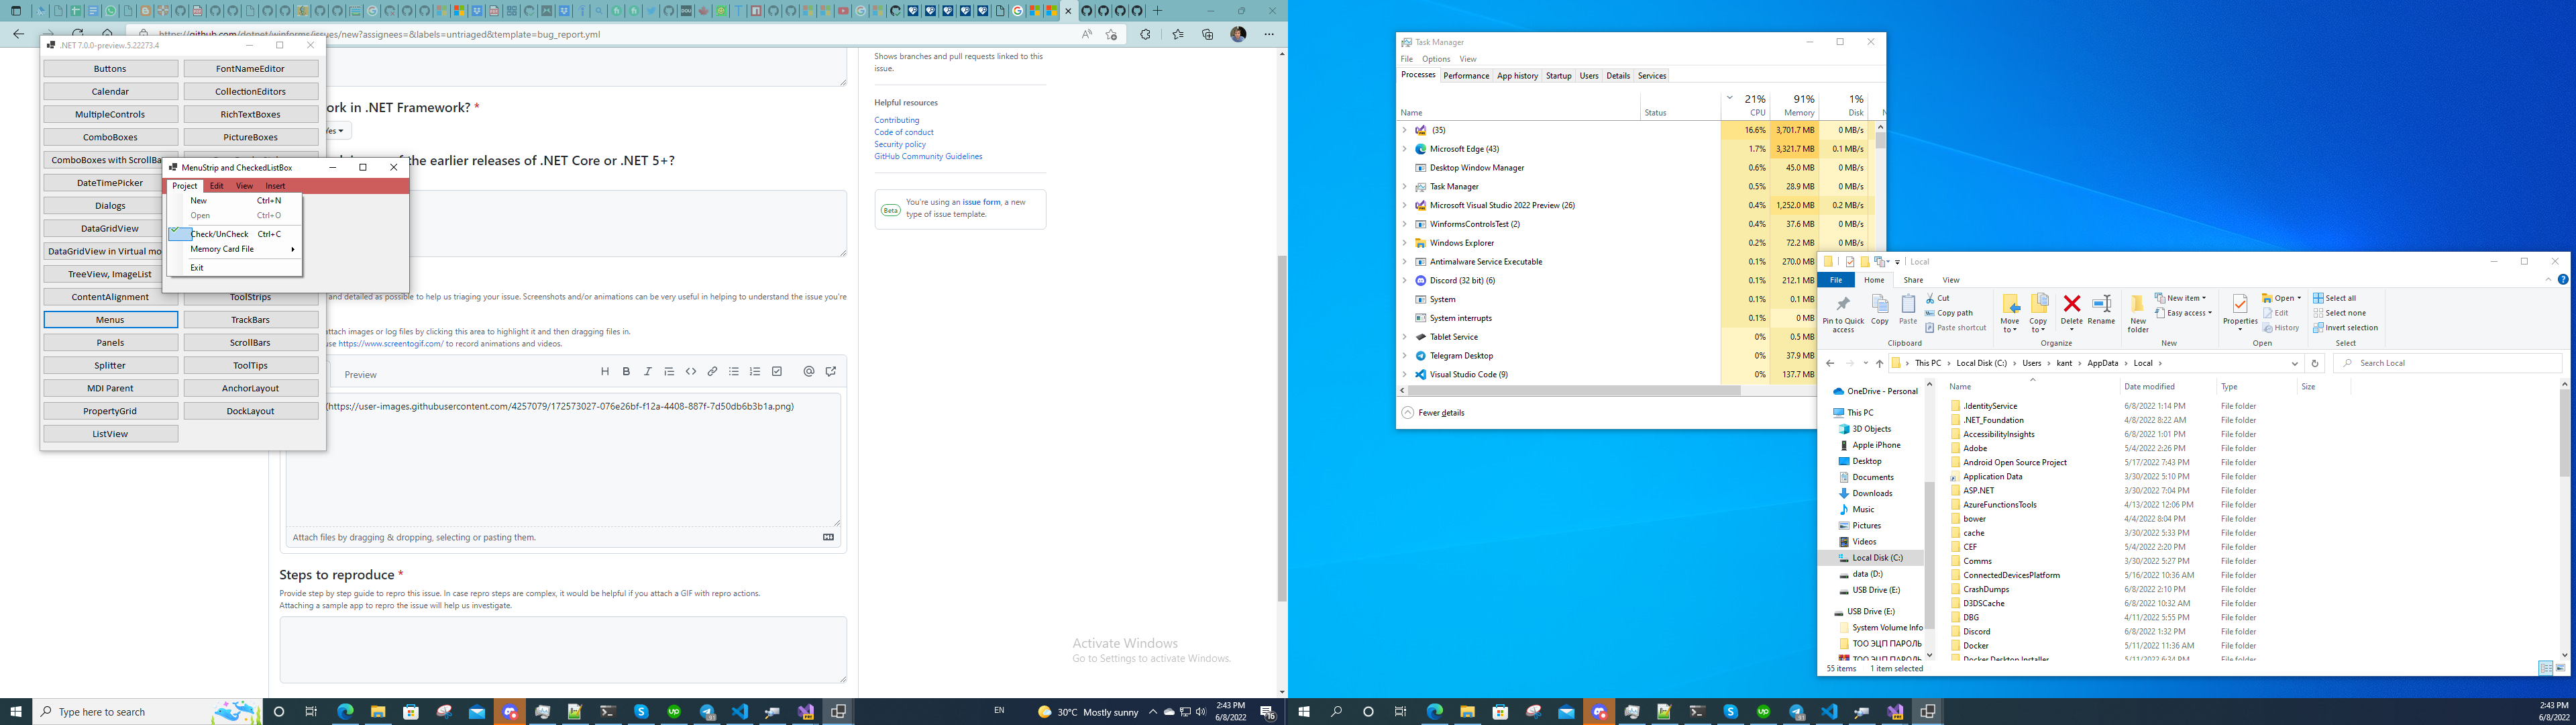Open the Contributing link on the issue page
The height and width of the screenshot is (725, 2576).
[896, 119]
